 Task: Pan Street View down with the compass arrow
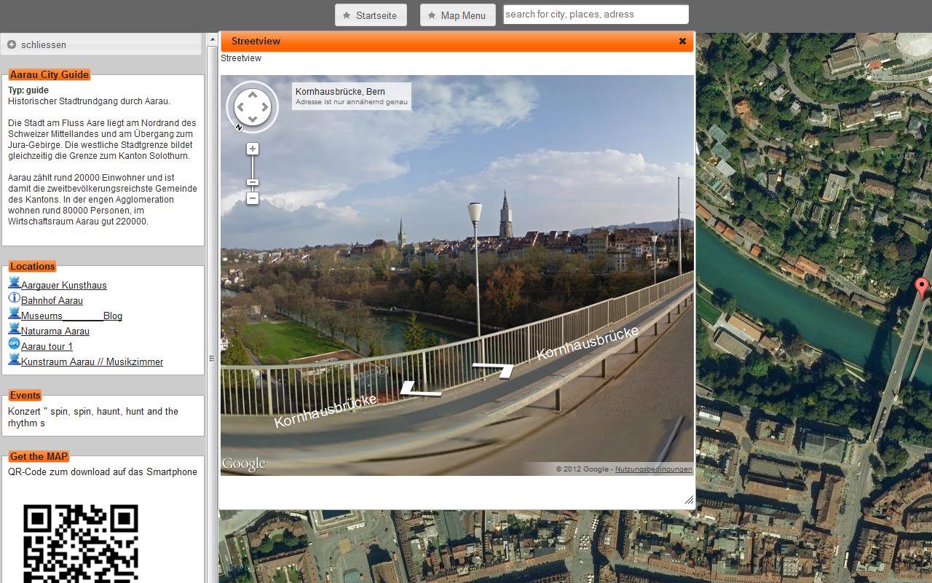coord(253,120)
